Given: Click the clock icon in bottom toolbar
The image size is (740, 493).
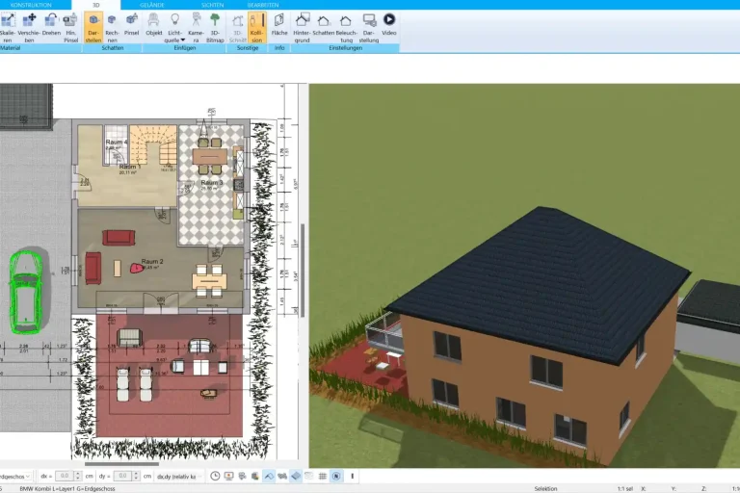Looking at the screenshot, I should click(215, 476).
